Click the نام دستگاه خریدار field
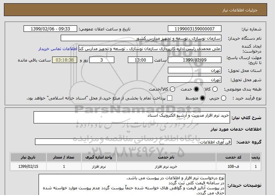The image size is (275, 195). [141, 38]
